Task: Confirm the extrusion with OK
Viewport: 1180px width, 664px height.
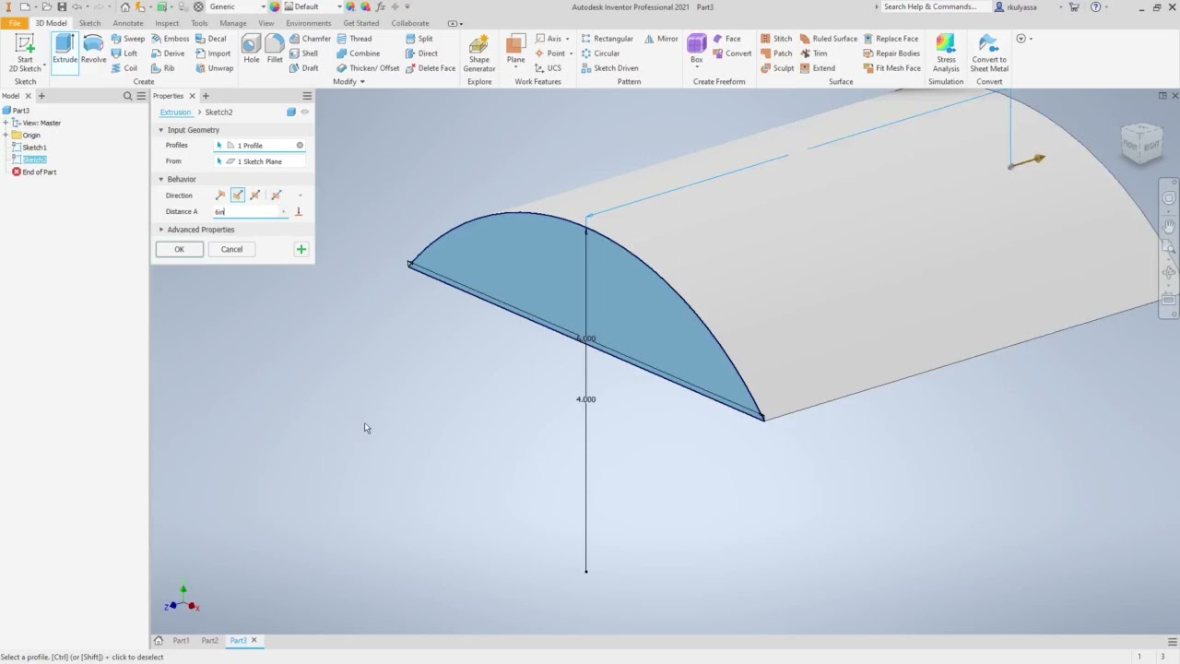Action: 179,249
